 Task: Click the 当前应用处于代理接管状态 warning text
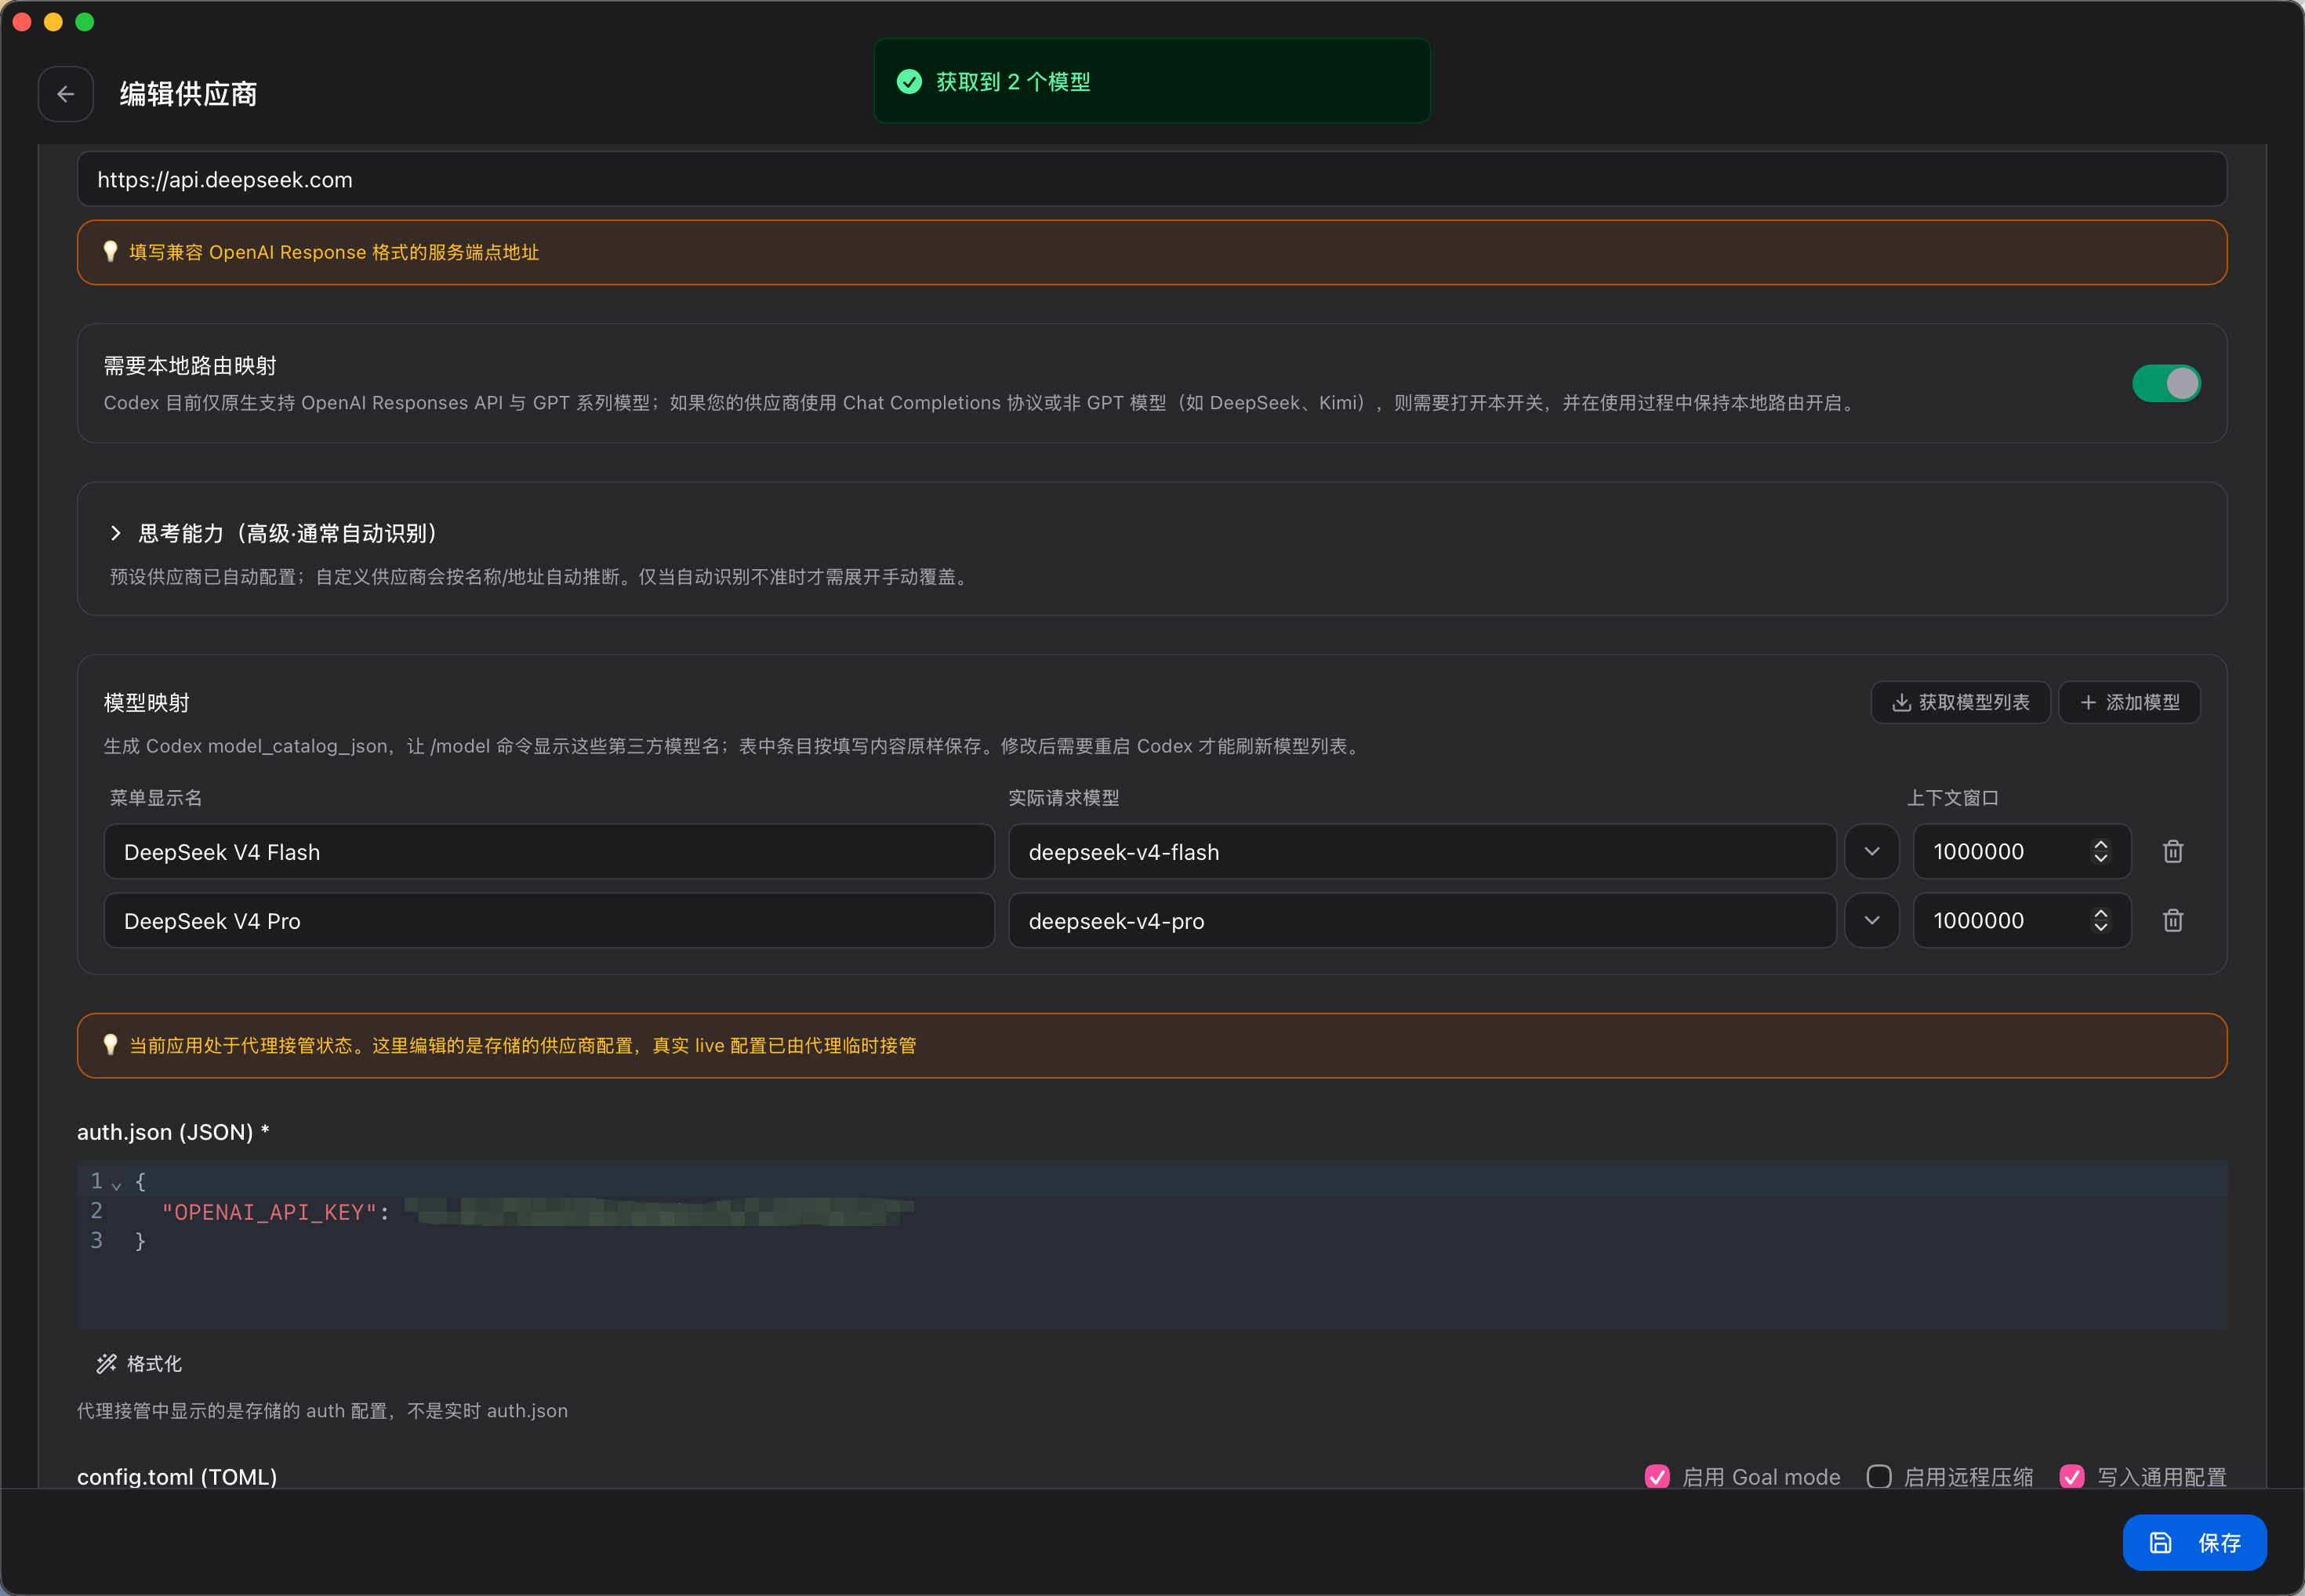pos(523,1045)
